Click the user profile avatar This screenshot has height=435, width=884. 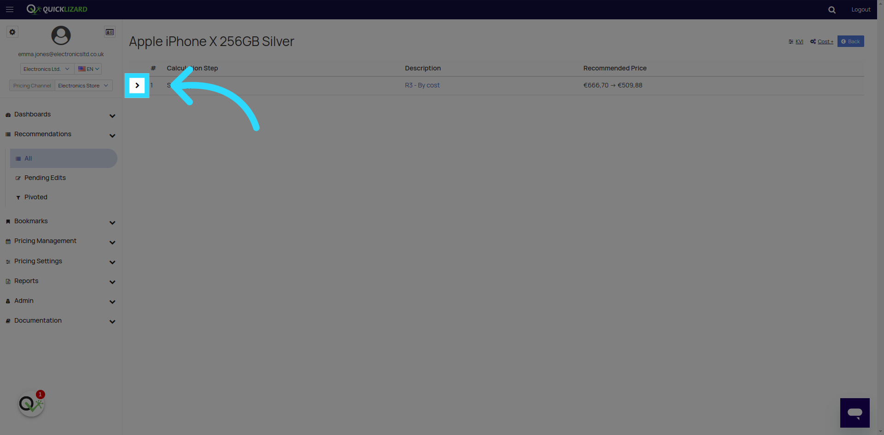[61, 35]
